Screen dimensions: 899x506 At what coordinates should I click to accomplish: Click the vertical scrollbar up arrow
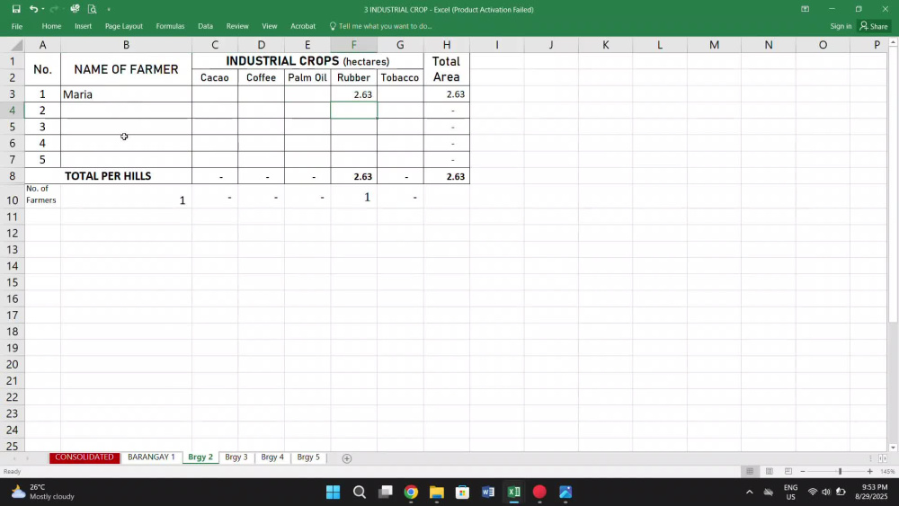click(894, 43)
